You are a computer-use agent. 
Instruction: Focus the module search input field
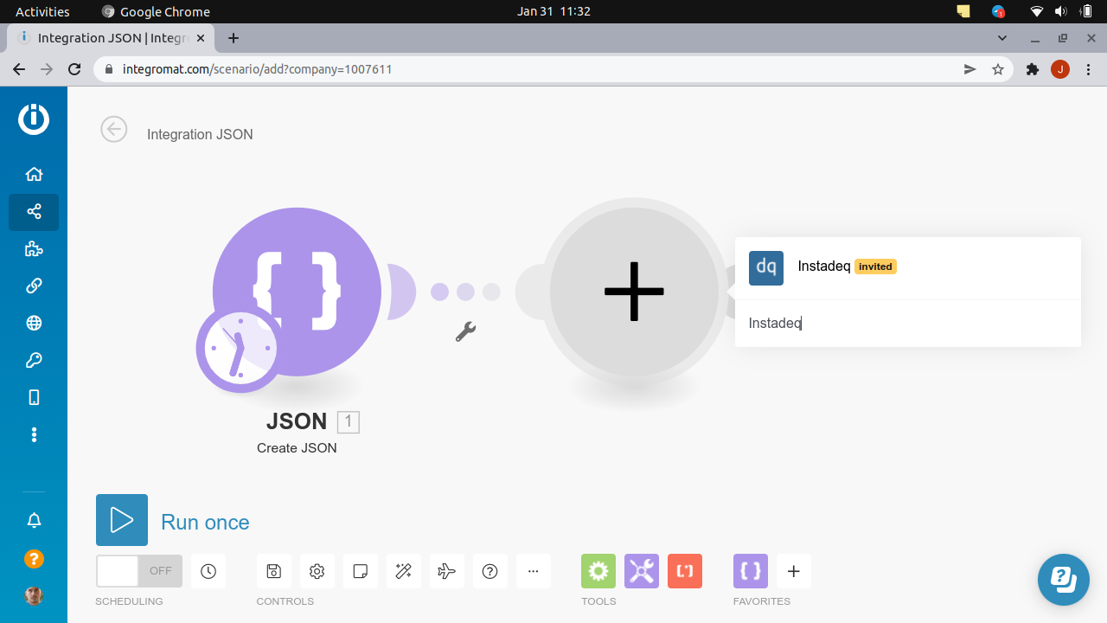pyautogui.click(x=908, y=323)
